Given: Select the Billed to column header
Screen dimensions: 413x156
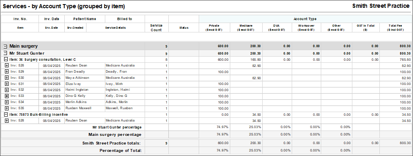Looking at the screenshot, I should [x=125, y=19].
